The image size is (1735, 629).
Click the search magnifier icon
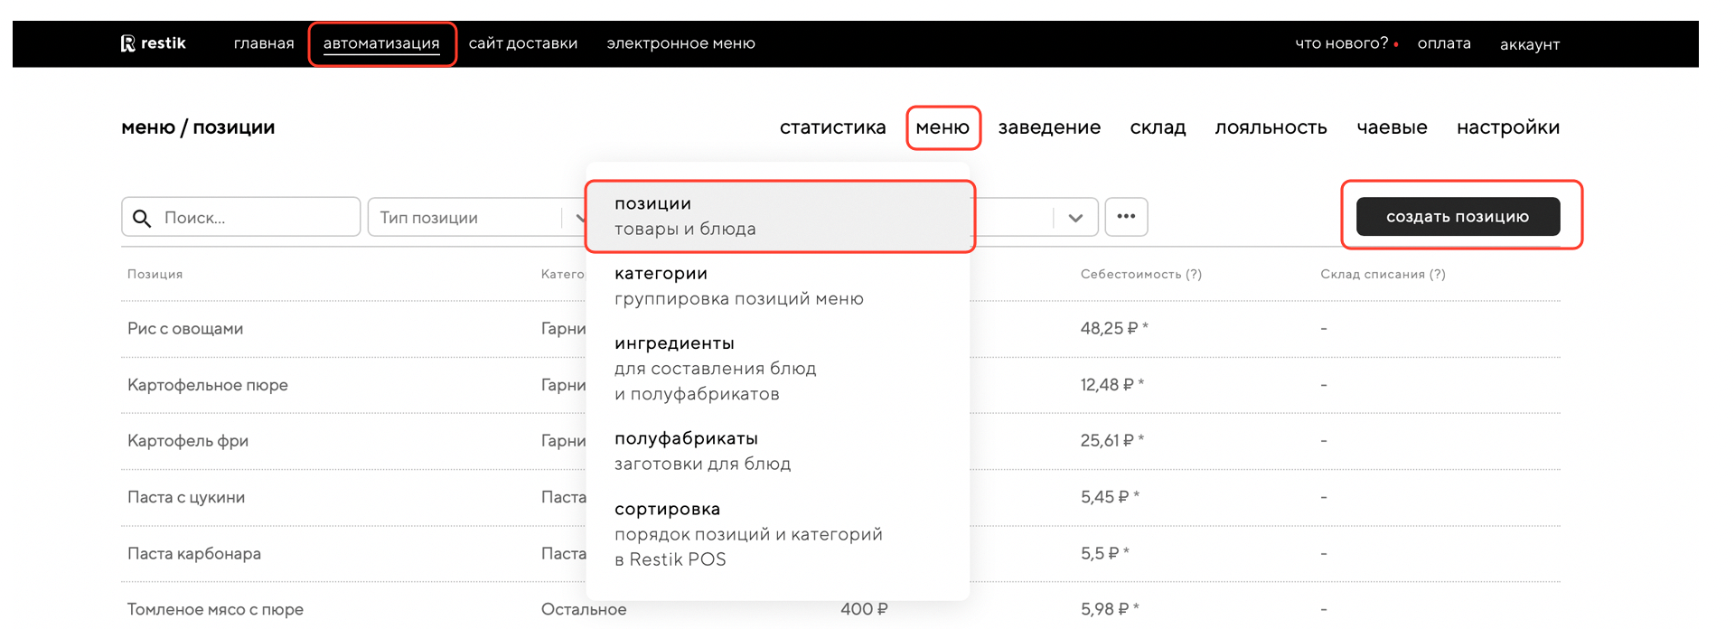(x=142, y=218)
